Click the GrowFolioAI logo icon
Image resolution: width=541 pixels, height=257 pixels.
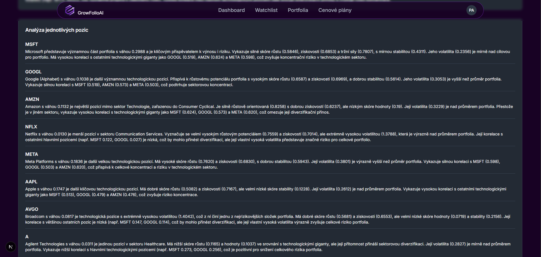[70, 10]
